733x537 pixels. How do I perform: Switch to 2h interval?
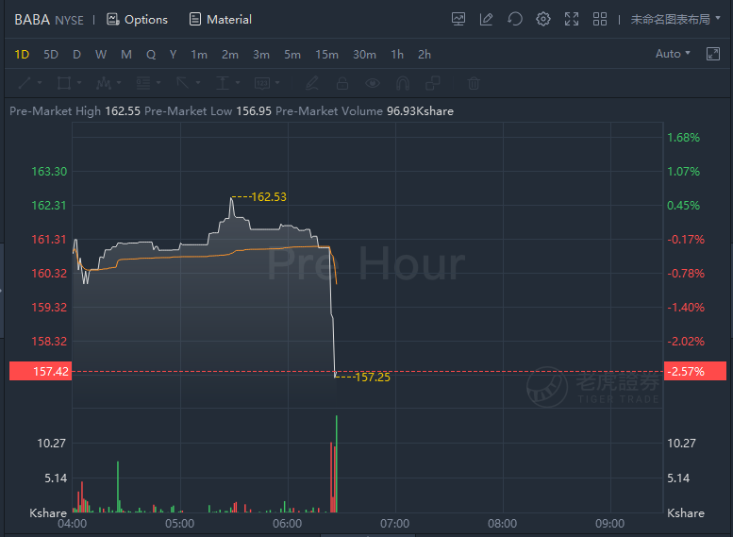(425, 54)
